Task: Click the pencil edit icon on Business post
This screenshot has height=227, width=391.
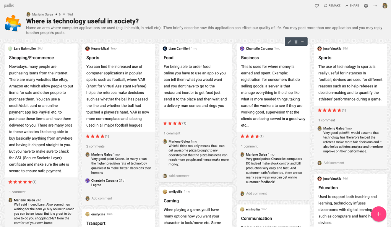Action: [x=289, y=42]
